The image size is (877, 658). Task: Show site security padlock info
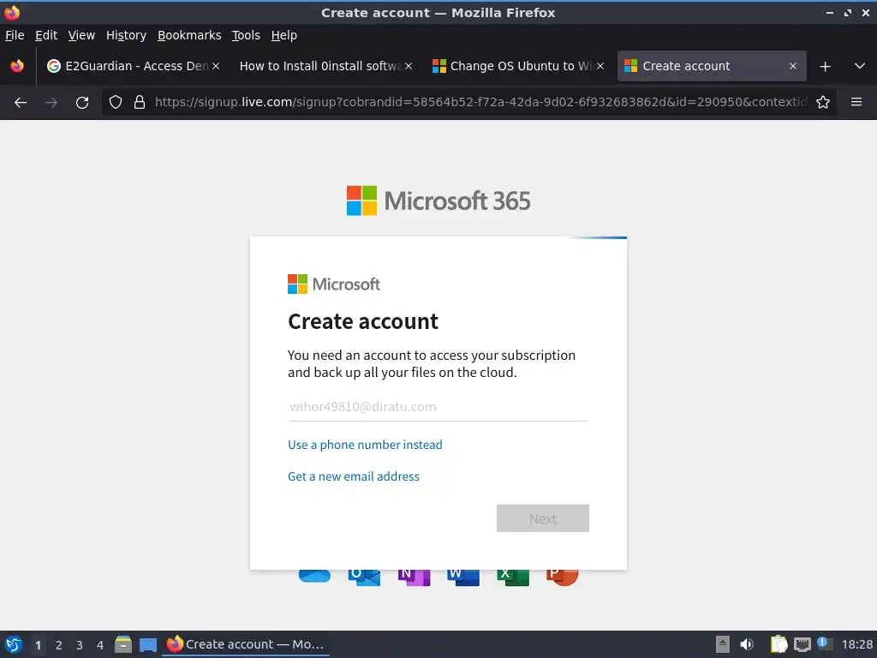pos(140,103)
